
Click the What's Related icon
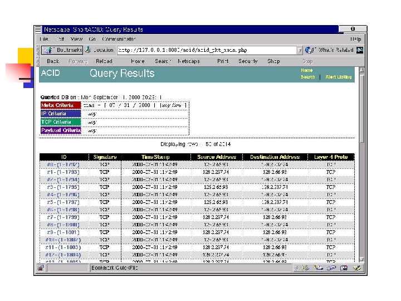[309, 50]
